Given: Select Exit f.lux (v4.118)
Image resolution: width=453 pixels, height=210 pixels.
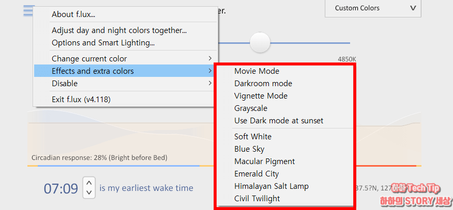Looking at the screenshot, I should click(x=125, y=100).
